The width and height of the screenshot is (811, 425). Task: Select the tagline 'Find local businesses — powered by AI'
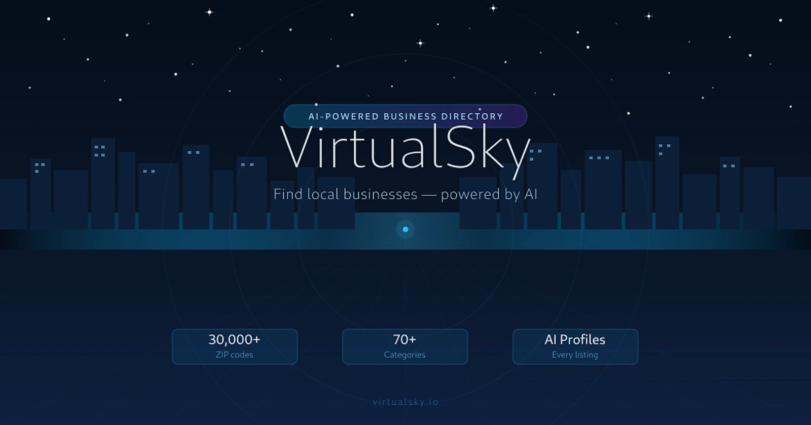pyautogui.click(x=405, y=194)
